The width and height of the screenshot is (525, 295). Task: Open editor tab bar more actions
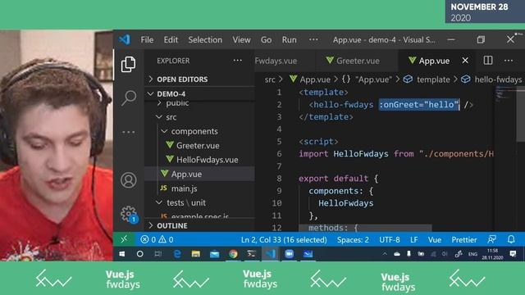pos(509,61)
